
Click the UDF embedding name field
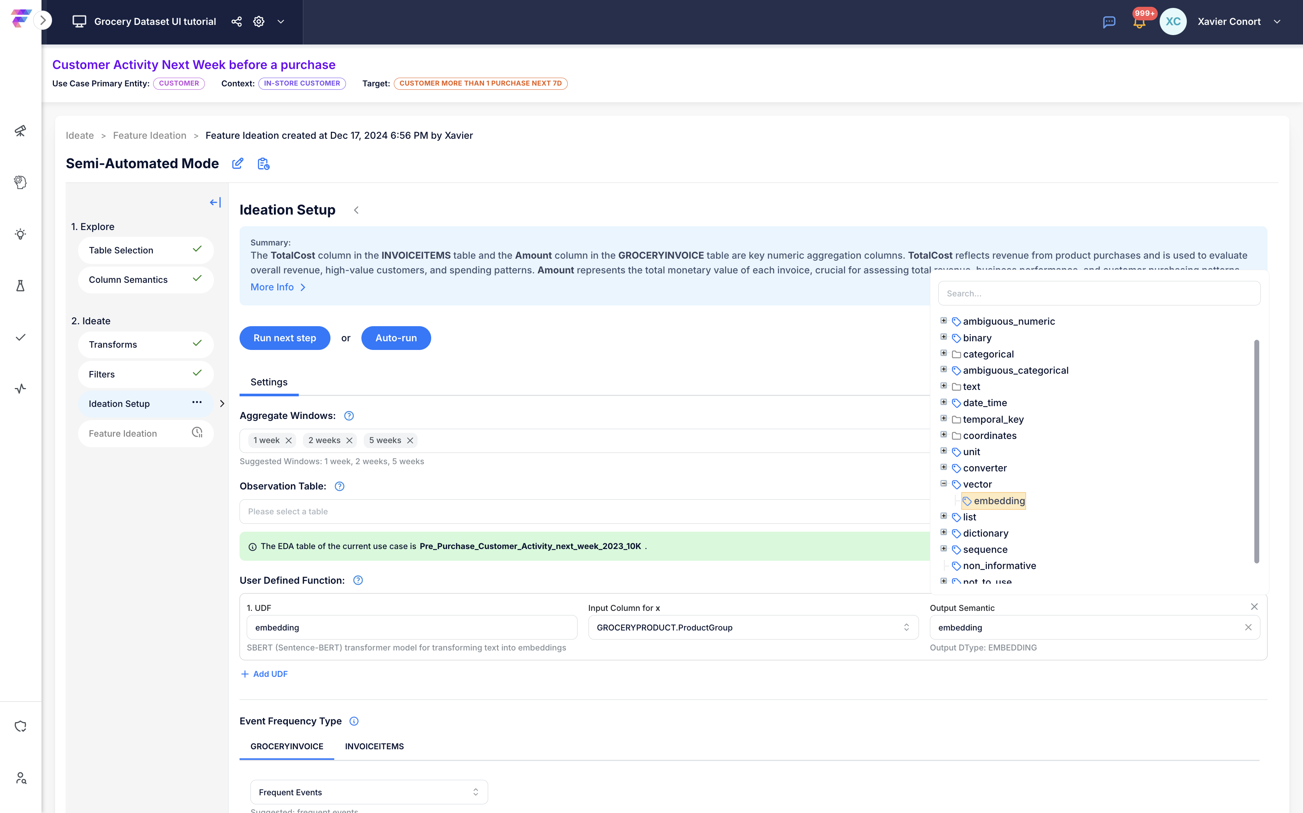[412, 627]
